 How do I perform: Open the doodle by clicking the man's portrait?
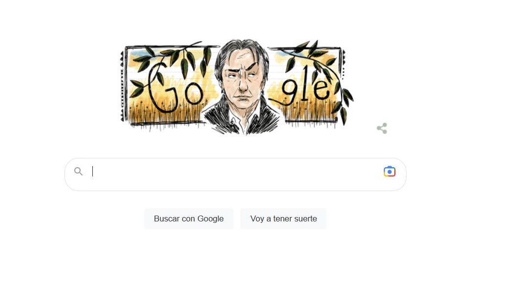242,86
